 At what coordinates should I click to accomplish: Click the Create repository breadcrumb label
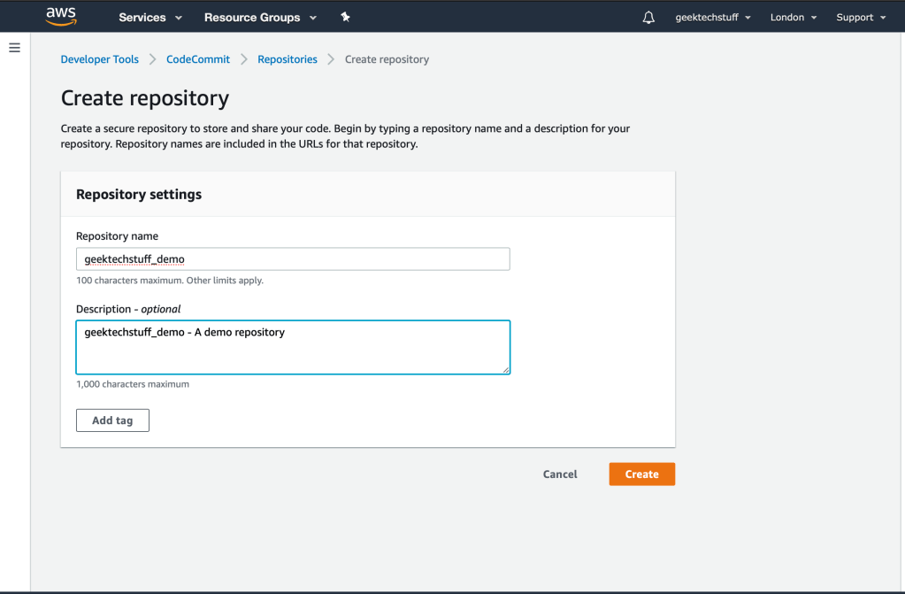click(x=386, y=58)
